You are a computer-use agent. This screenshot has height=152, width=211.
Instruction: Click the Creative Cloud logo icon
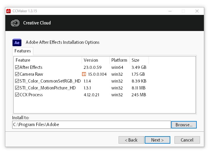[x=15, y=23]
